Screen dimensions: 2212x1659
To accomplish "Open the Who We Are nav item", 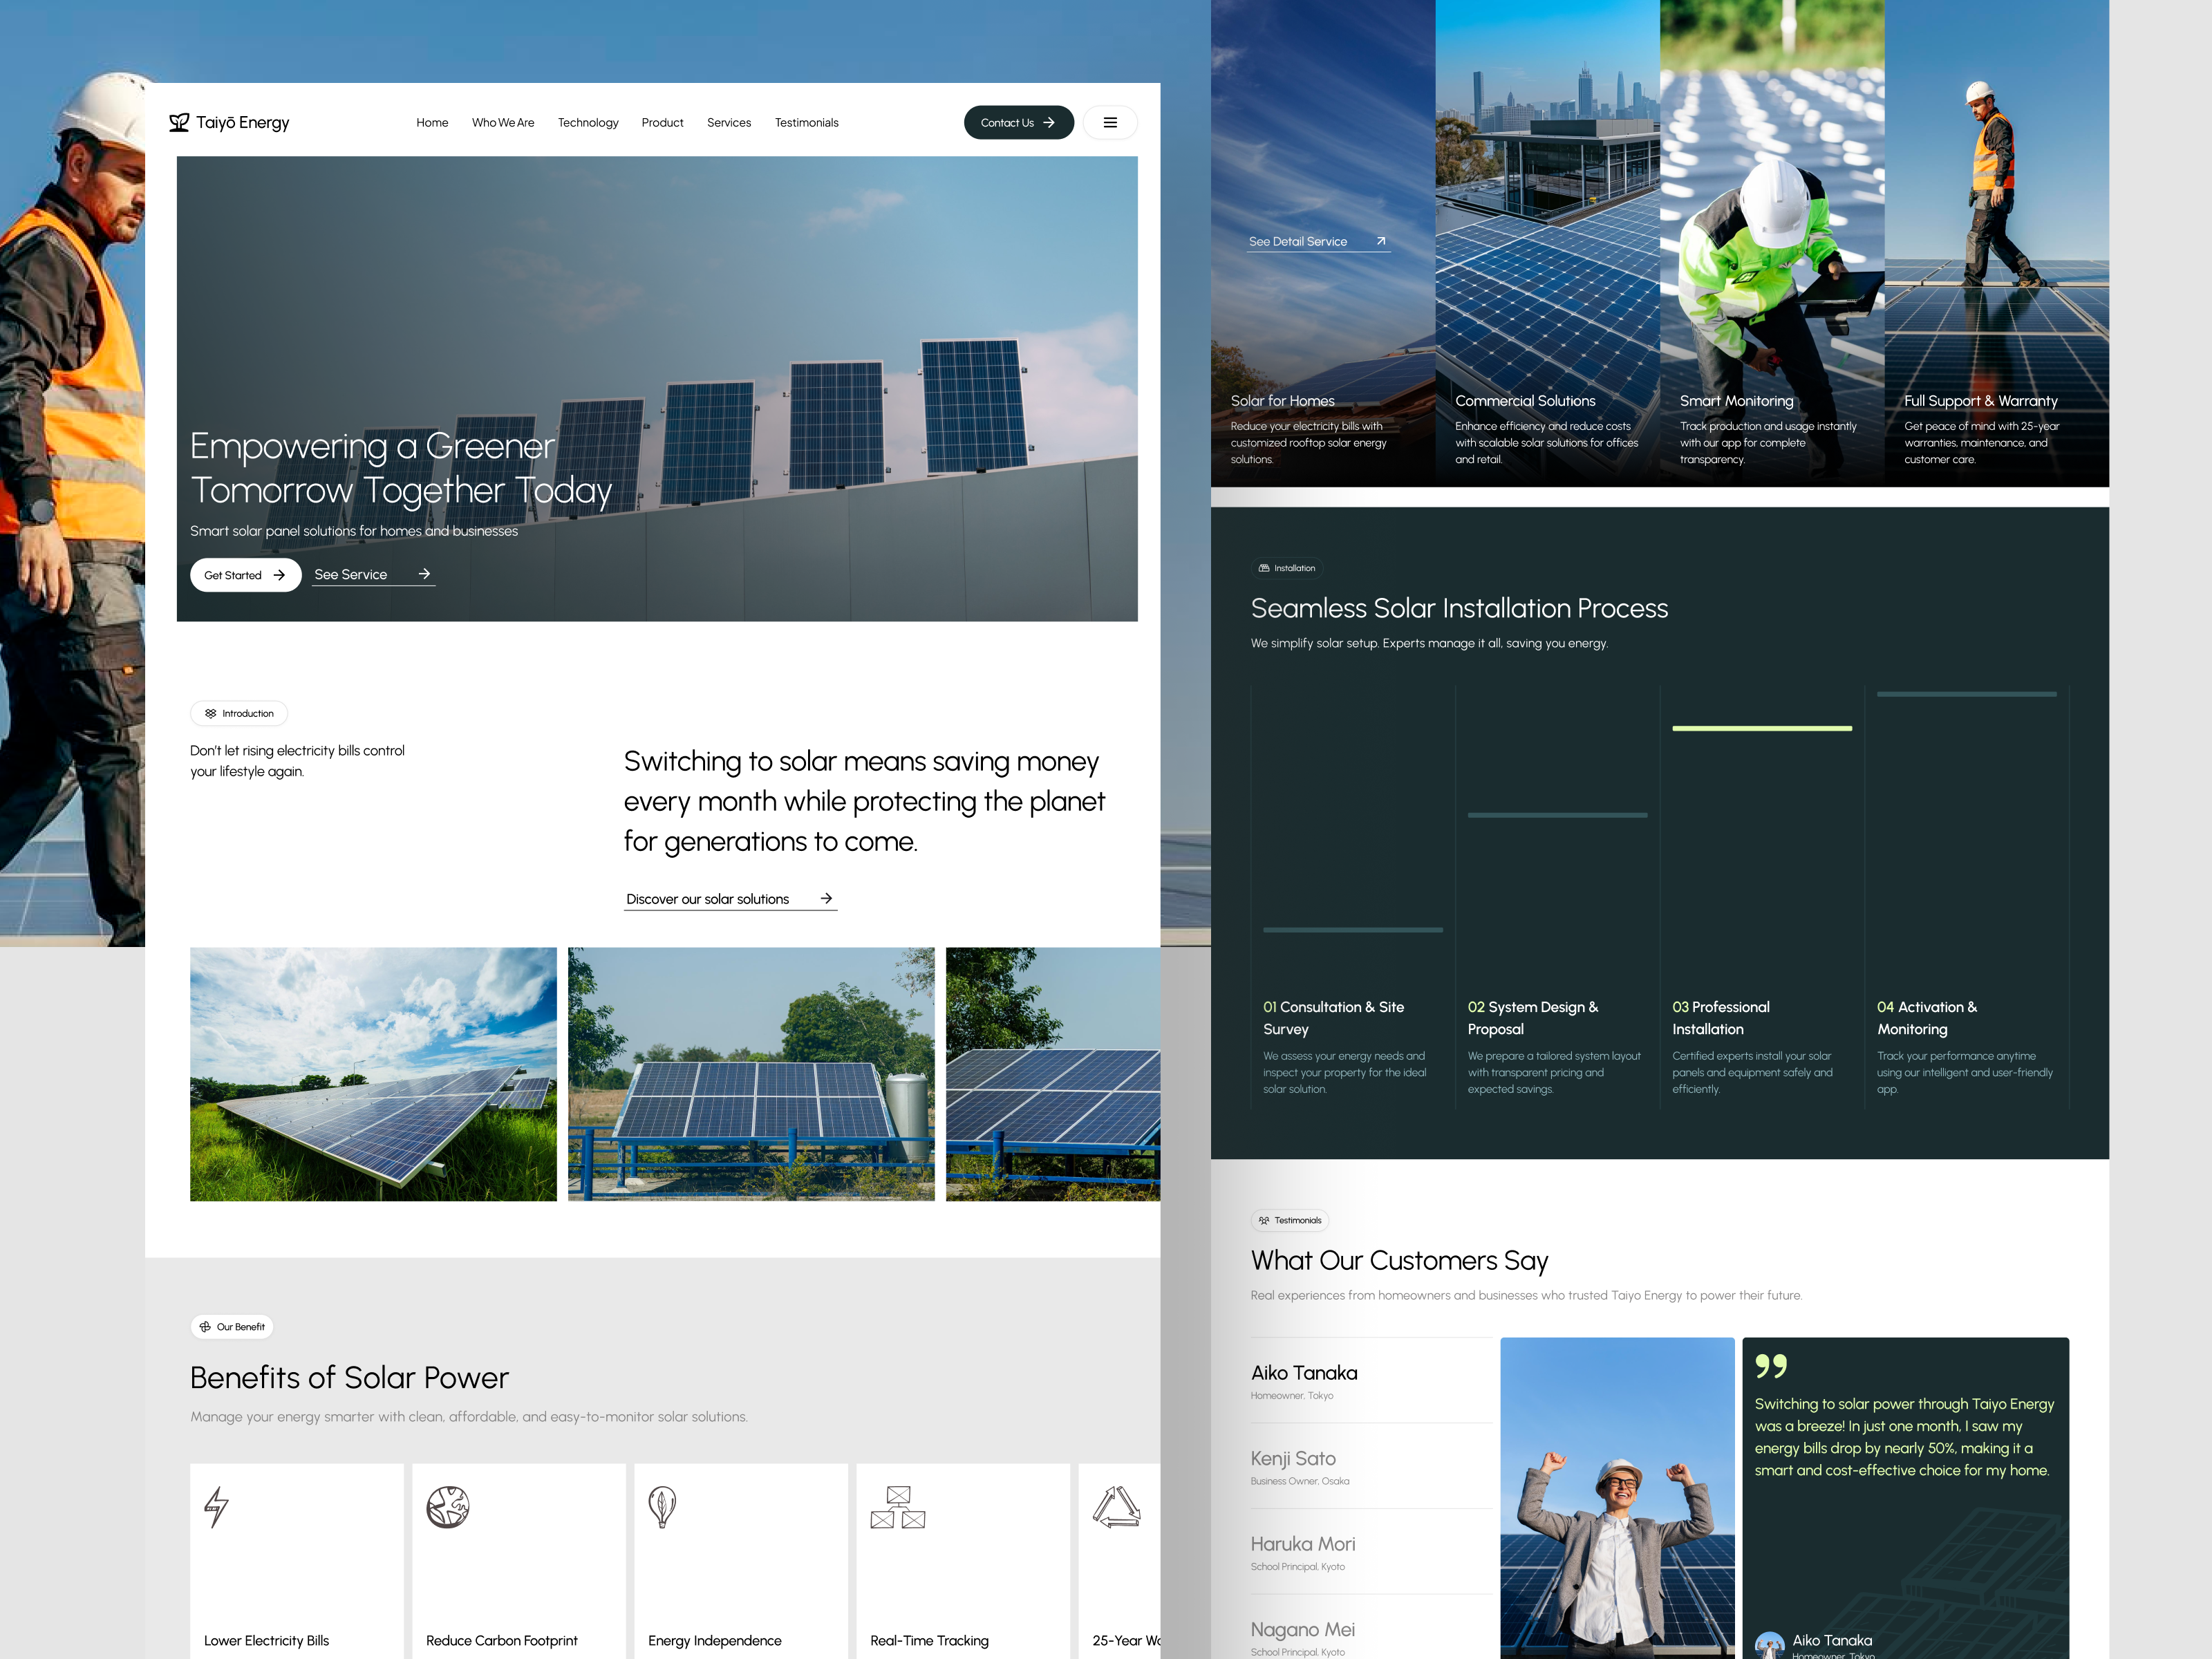I will coord(503,123).
